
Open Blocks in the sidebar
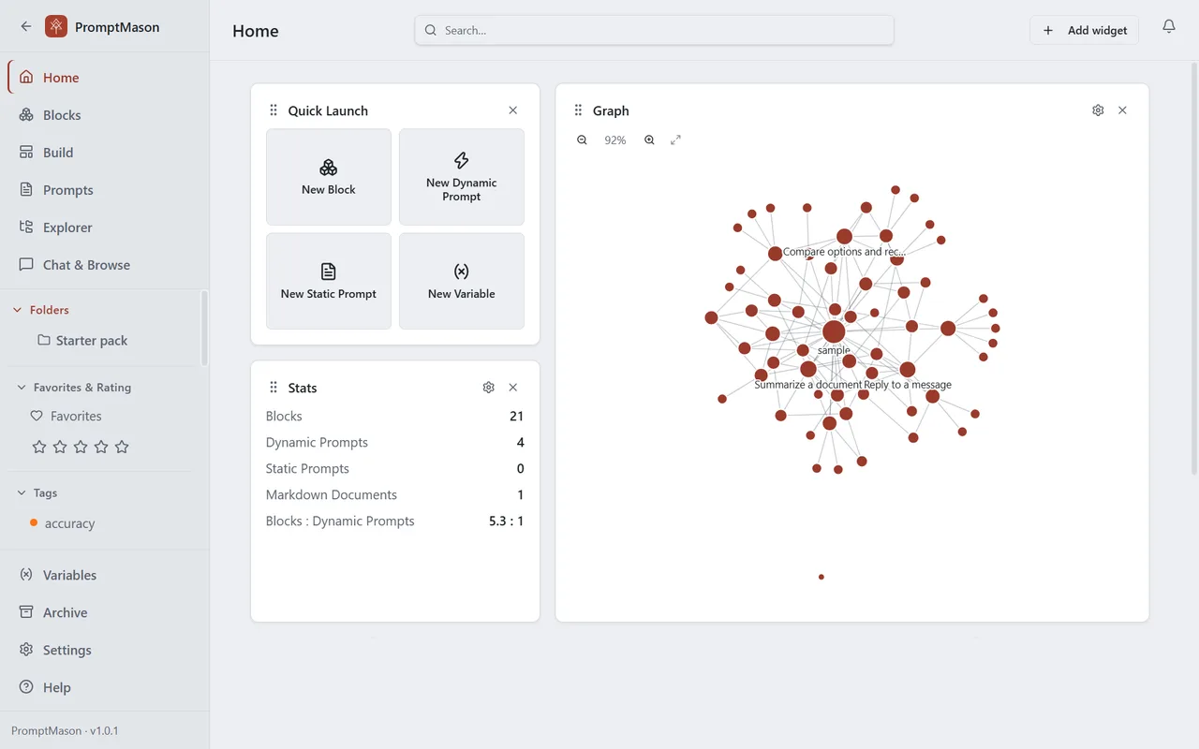[x=105, y=115]
